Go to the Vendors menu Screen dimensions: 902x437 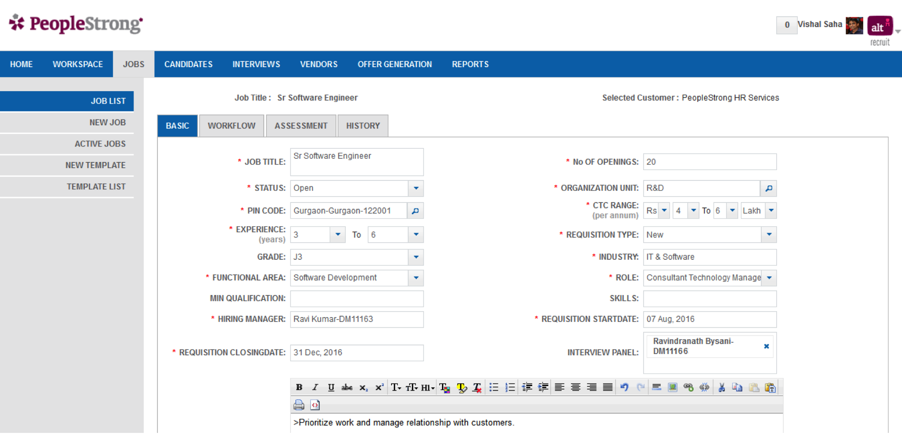(319, 64)
